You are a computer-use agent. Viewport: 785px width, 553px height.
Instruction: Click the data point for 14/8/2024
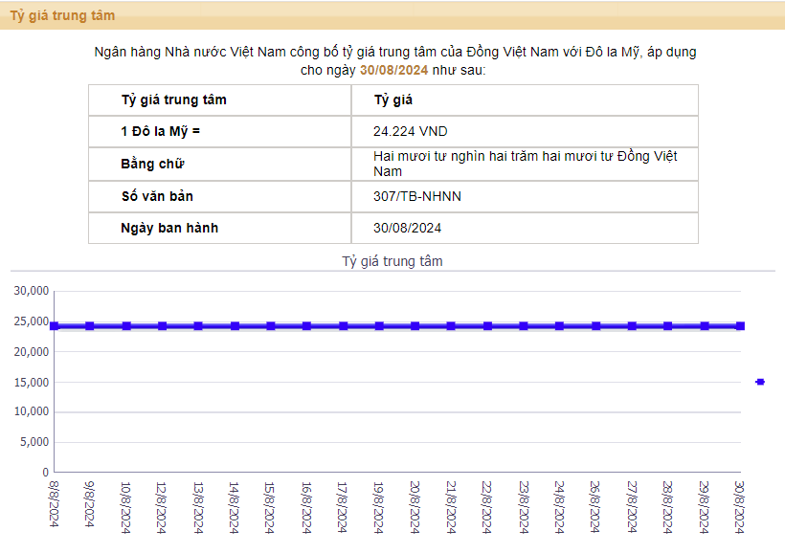tap(235, 326)
